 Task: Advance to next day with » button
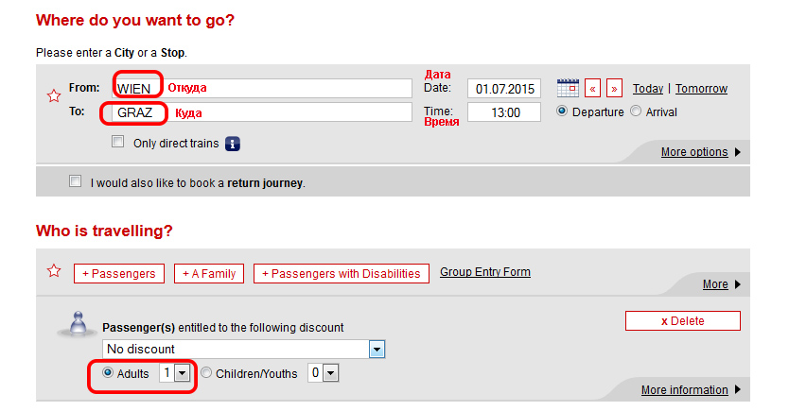614,89
